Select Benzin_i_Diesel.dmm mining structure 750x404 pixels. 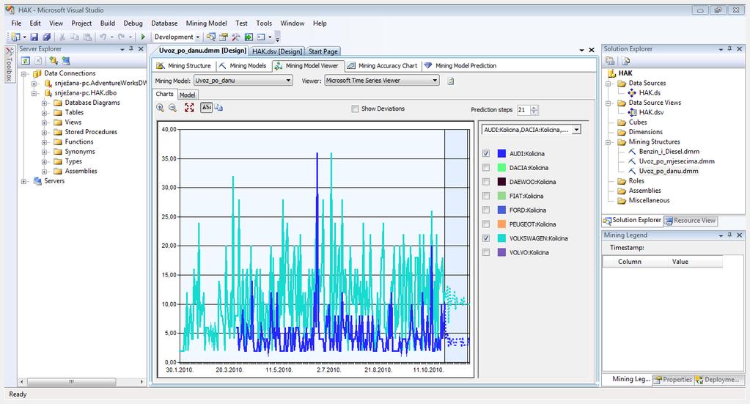[669, 152]
